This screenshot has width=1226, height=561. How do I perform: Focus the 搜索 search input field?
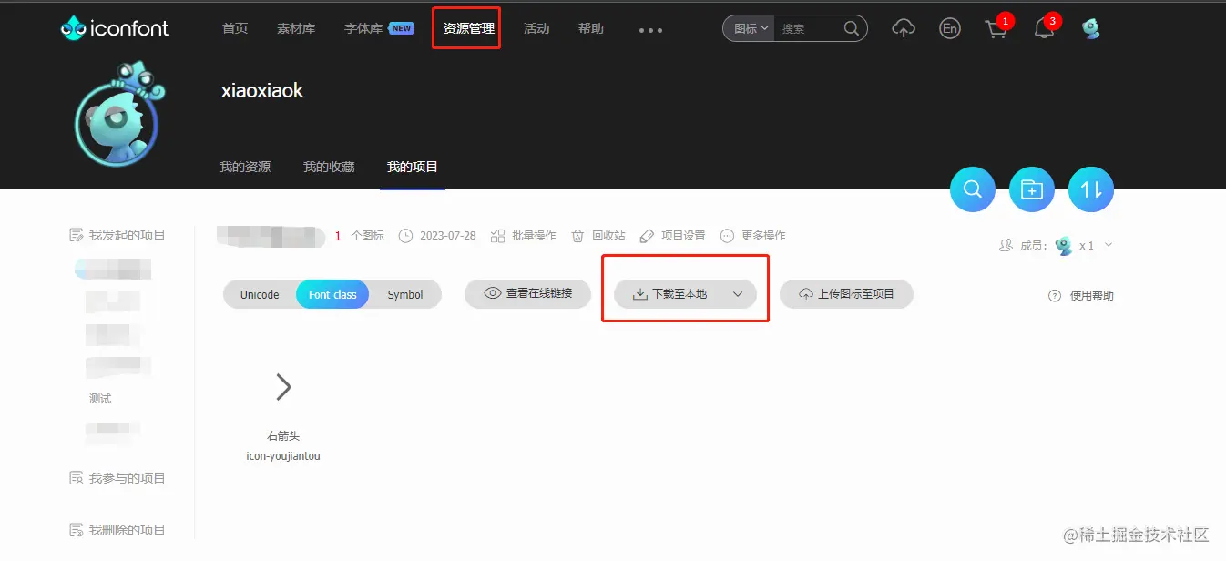(x=809, y=29)
